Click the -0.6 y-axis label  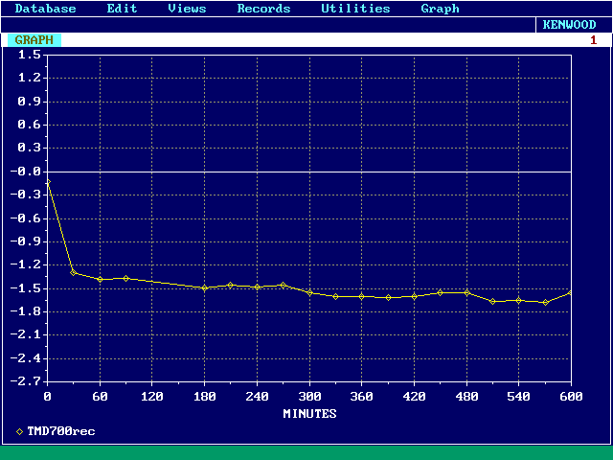point(26,218)
